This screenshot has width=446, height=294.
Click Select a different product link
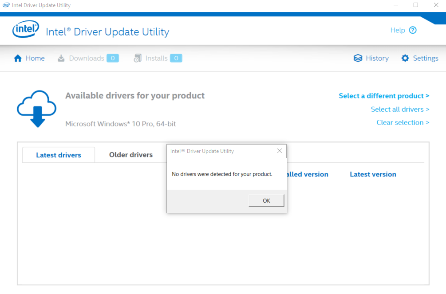[384, 96]
